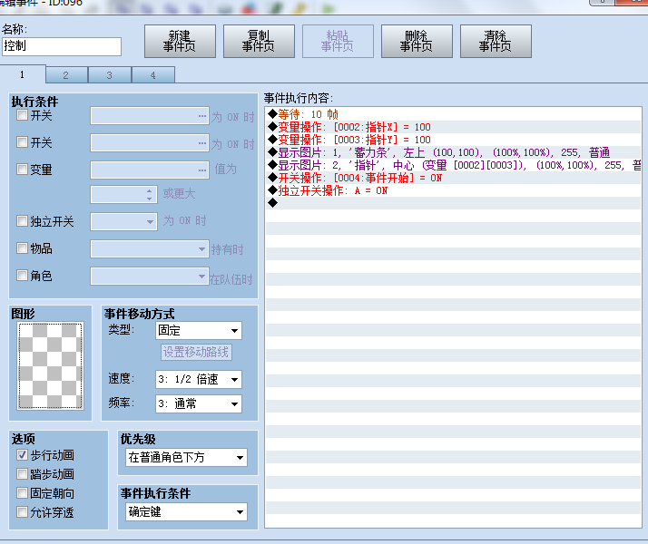This screenshot has height=544, width=648.
Task: Select the empty last command diamond line
Action: tap(454, 203)
